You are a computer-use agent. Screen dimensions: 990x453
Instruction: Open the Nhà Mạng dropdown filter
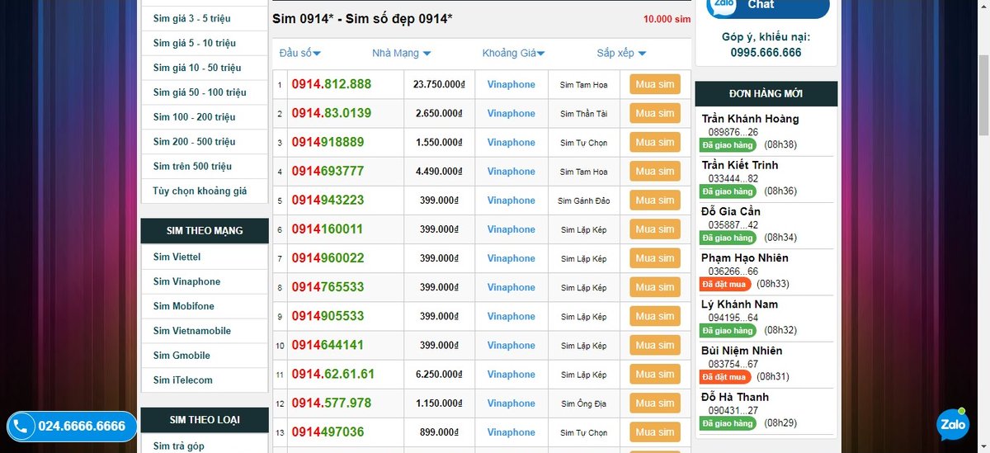[402, 53]
